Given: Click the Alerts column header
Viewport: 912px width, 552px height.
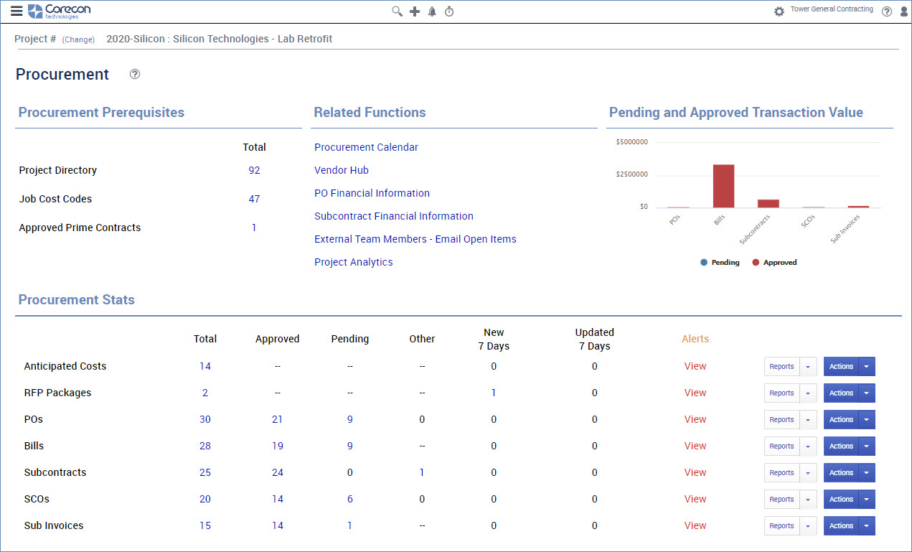Looking at the screenshot, I should [695, 339].
